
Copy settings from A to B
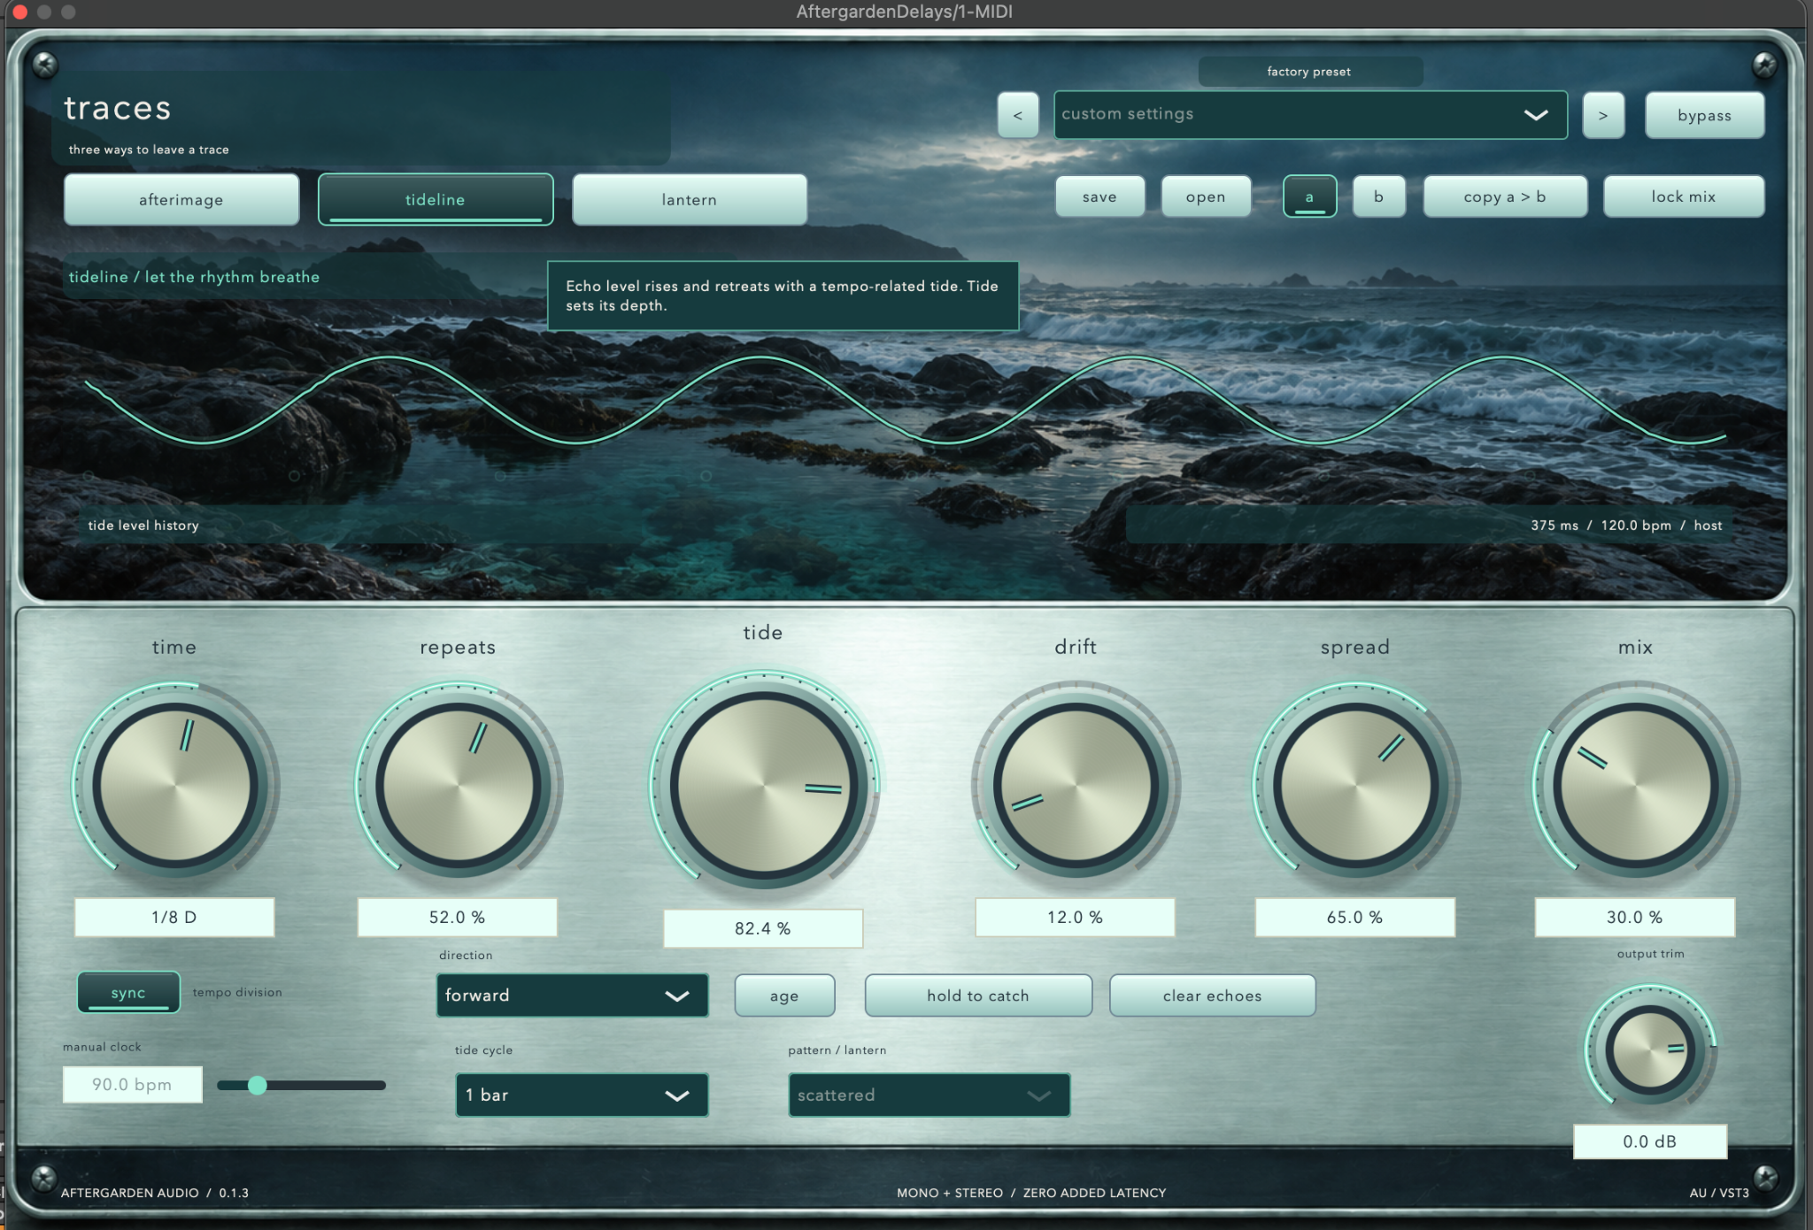pyautogui.click(x=1505, y=196)
